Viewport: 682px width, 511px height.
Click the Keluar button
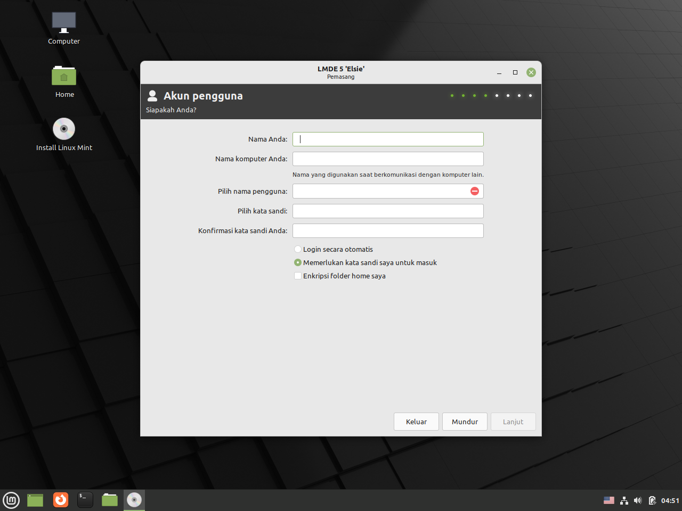point(416,422)
